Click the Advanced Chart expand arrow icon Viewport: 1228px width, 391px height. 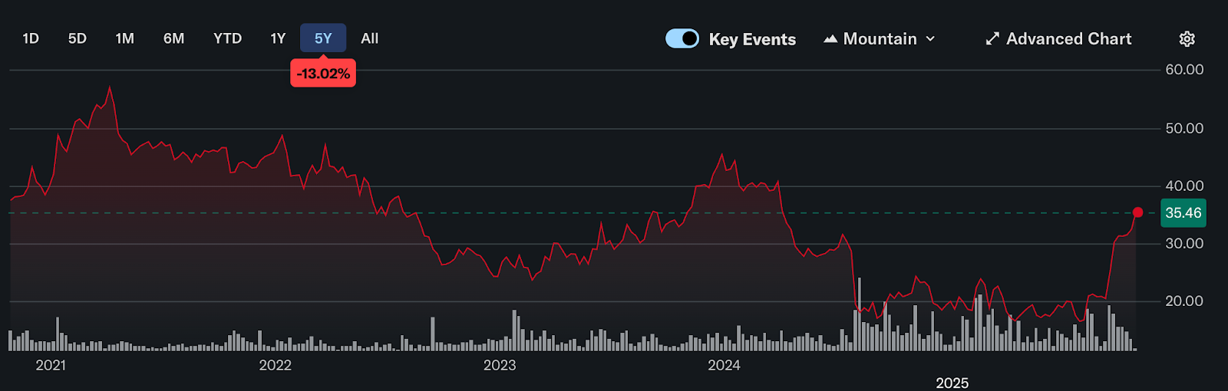click(x=992, y=39)
